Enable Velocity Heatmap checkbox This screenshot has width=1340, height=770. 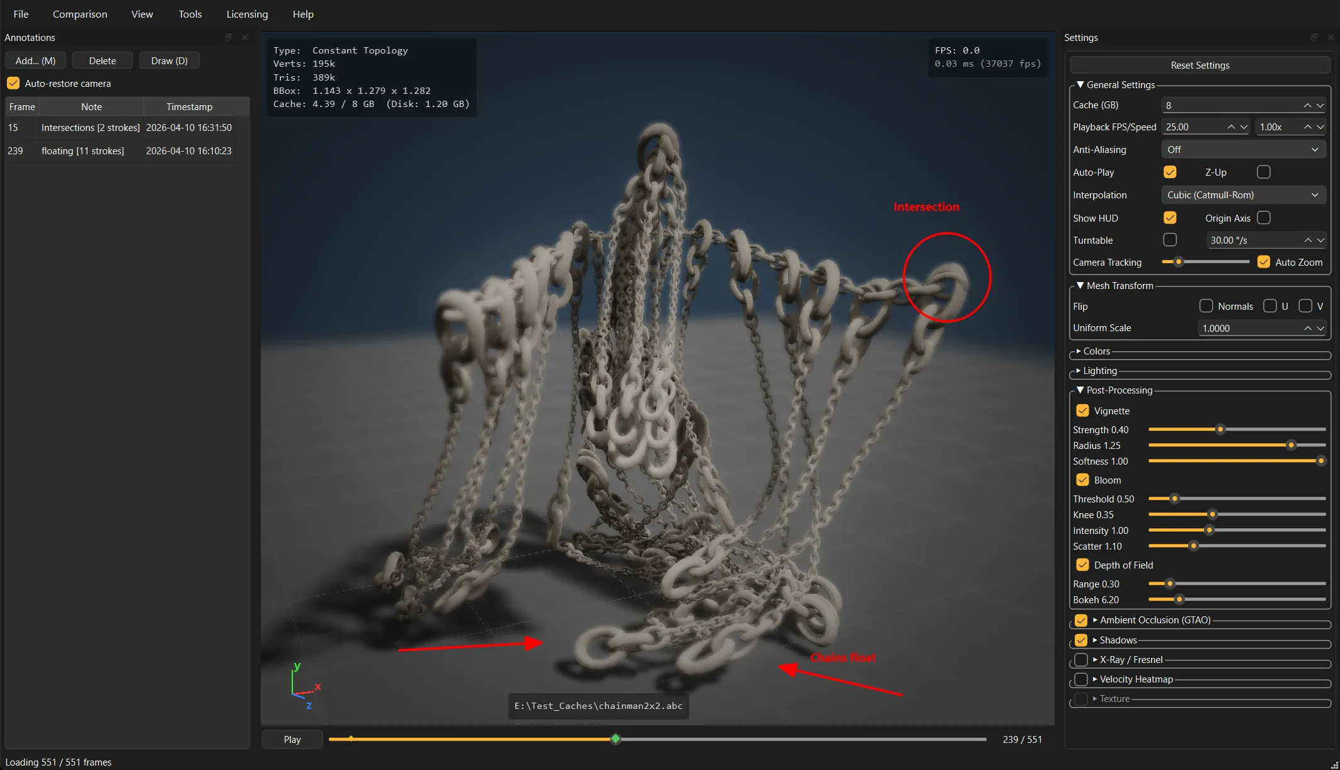click(1081, 679)
